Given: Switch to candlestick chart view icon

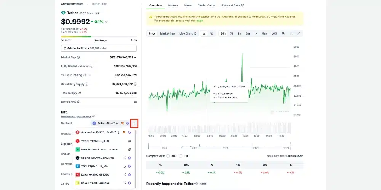Looking at the screenshot, I should click(x=212, y=33).
